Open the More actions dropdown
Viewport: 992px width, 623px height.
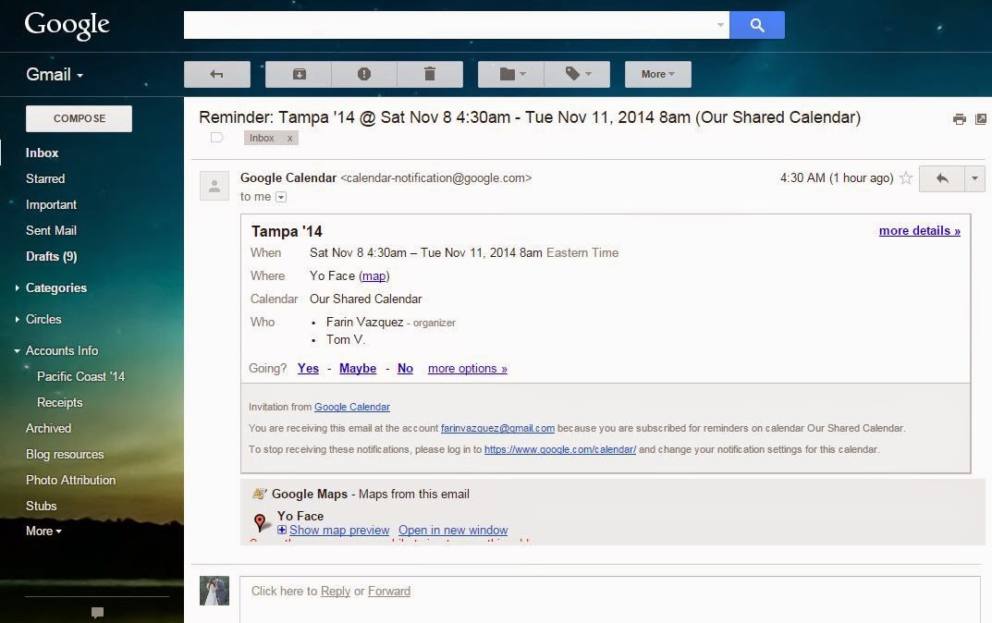point(658,74)
